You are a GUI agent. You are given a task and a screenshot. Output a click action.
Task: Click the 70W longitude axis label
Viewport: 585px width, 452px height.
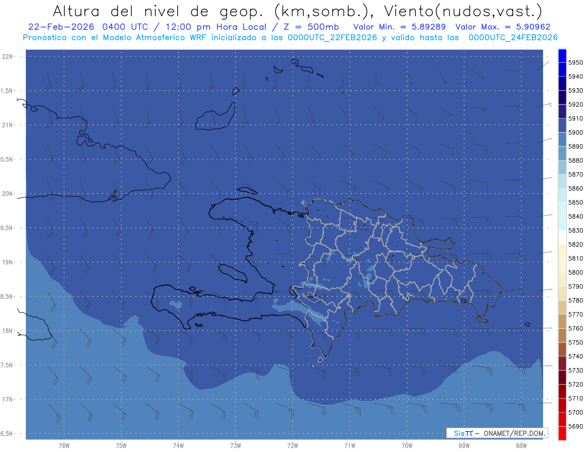pyautogui.click(x=407, y=446)
